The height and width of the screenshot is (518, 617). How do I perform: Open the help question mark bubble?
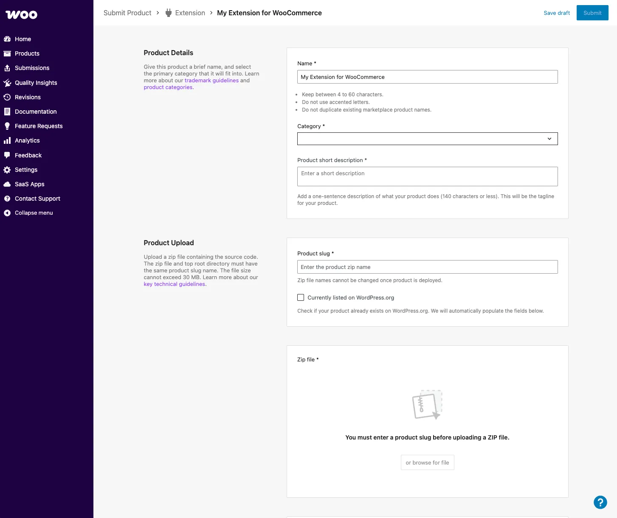point(600,502)
